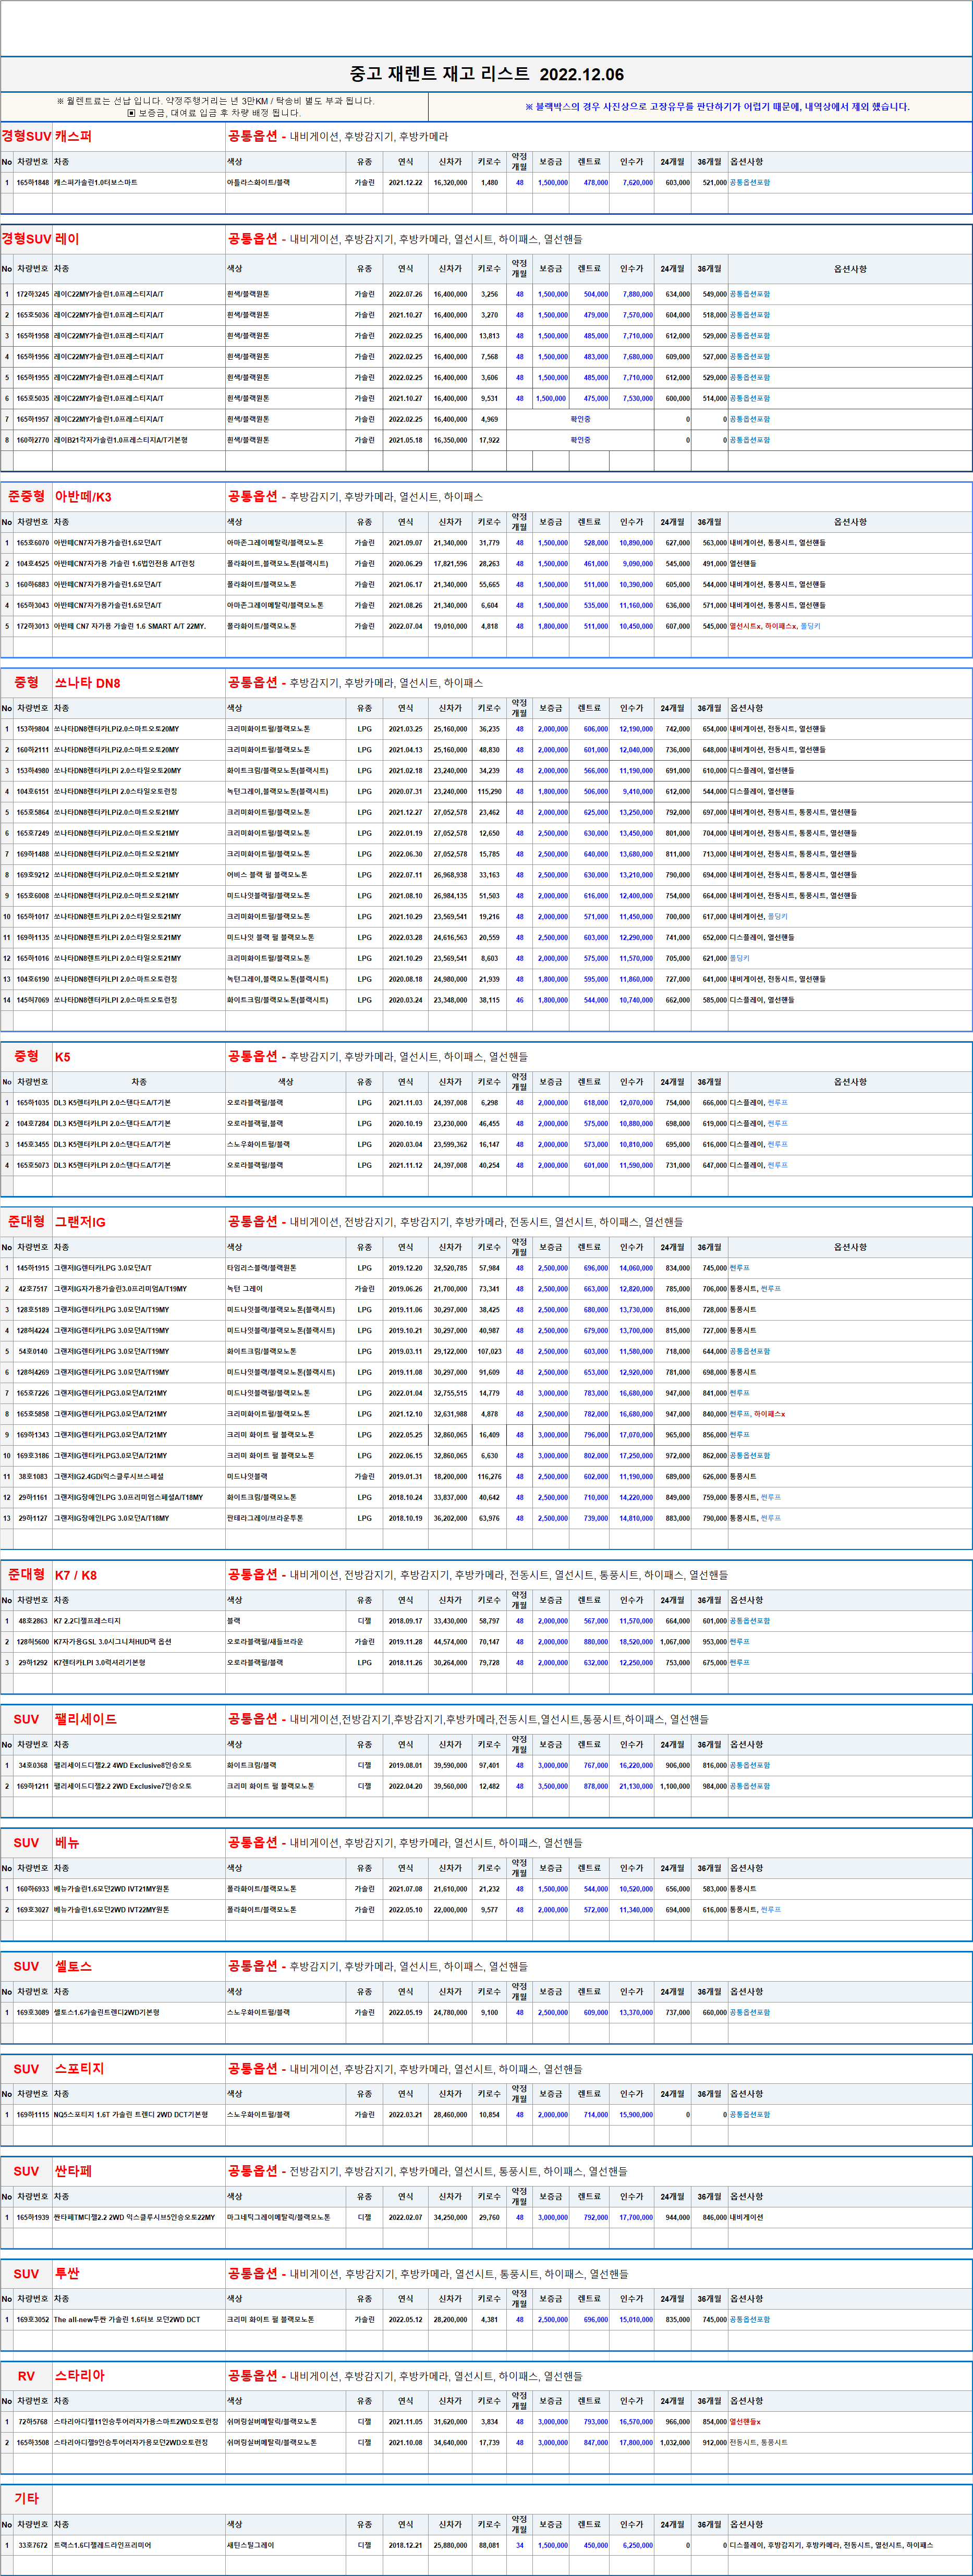Select acquisition price '11,340,000' for 169호3027

636,1910
